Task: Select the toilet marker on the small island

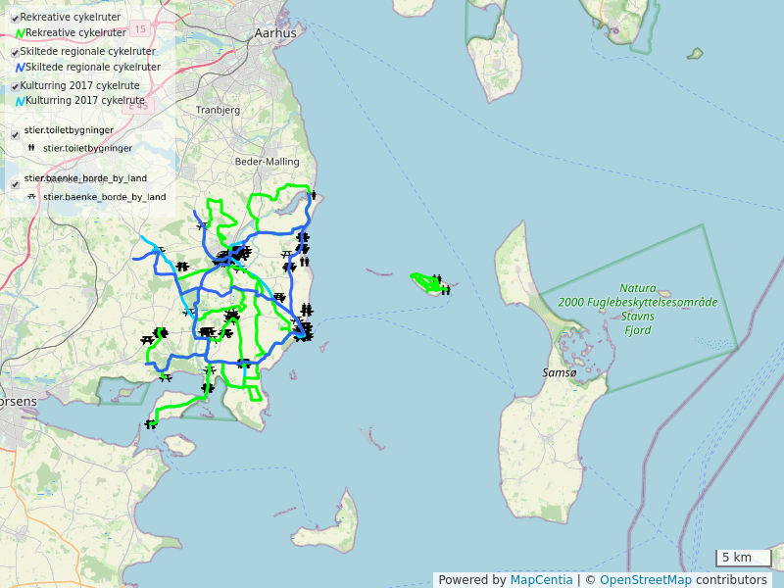Action: tap(445, 289)
